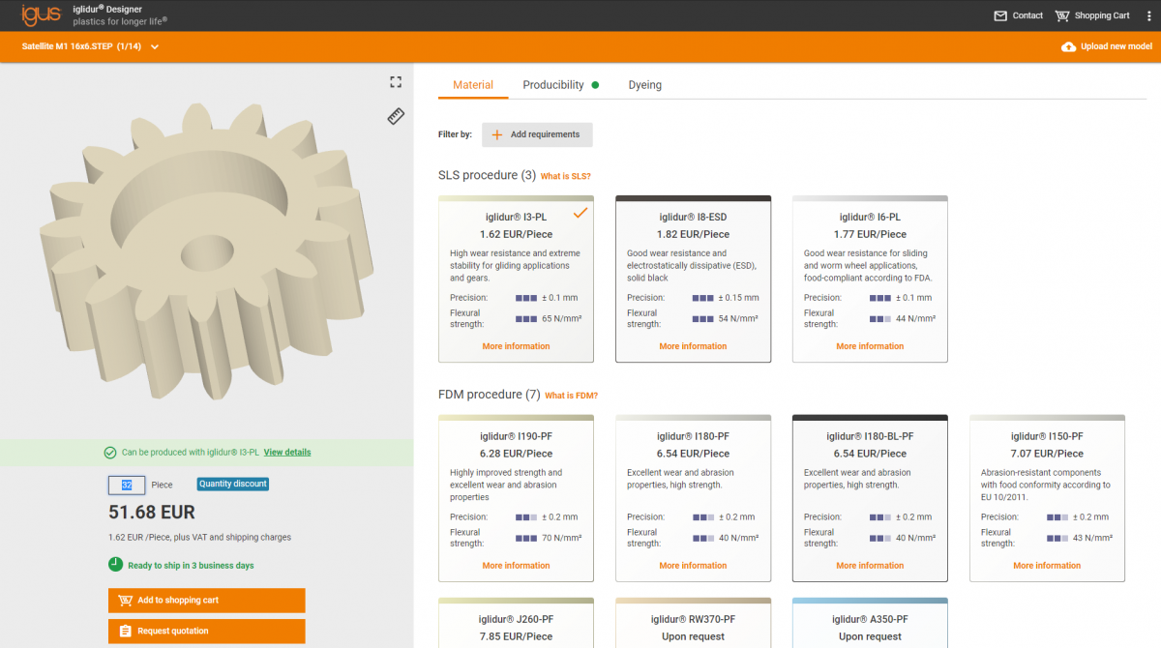Screen dimensions: 1161x648
Task: Open the What is FDM? link
Action: point(571,396)
